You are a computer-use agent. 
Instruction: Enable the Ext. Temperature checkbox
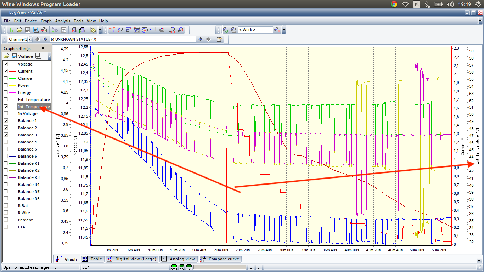6,100
